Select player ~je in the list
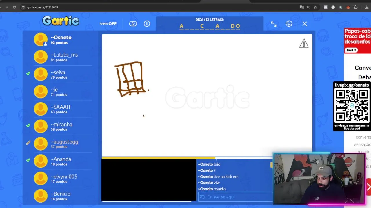This screenshot has width=371, height=208. 63,92
